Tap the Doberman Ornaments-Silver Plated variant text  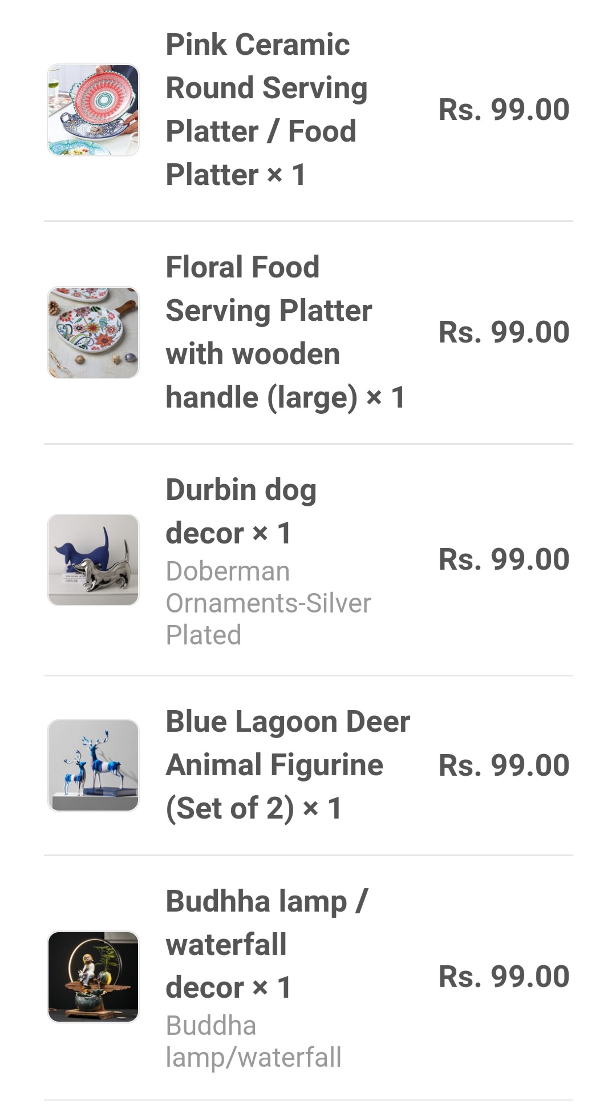pyautogui.click(x=268, y=603)
